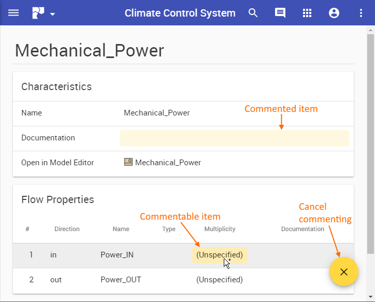Image resolution: width=375 pixels, height=302 pixels.
Task: Click the Mechanical_Power block icon in Model Editor row
Action: pyautogui.click(x=128, y=162)
